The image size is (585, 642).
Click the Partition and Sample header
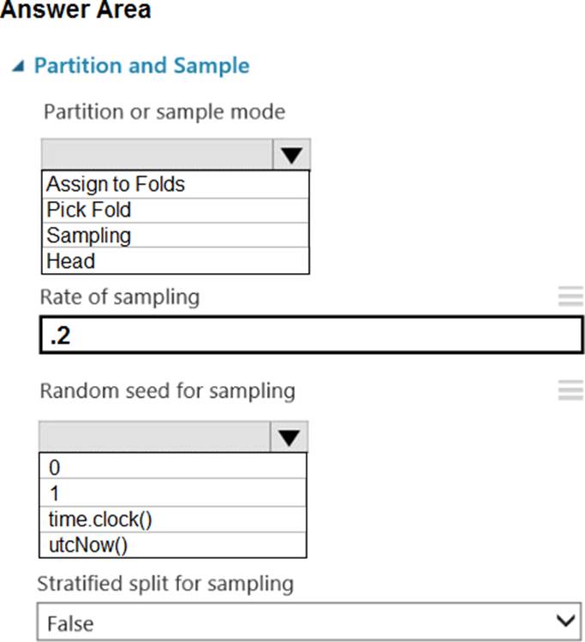point(141,66)
